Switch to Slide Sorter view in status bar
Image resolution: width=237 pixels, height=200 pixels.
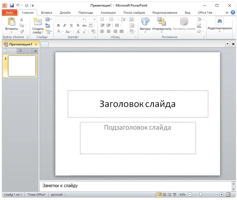(164, 195)
